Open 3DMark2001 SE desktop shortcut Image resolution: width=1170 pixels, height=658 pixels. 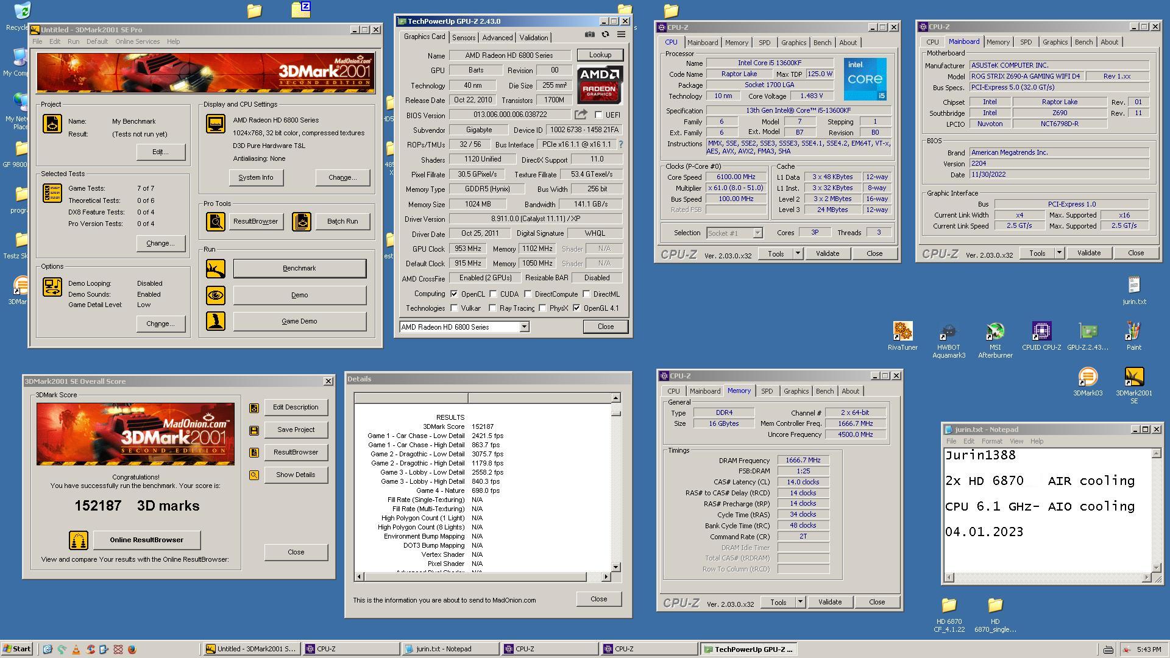click(x=1134, y=386)
